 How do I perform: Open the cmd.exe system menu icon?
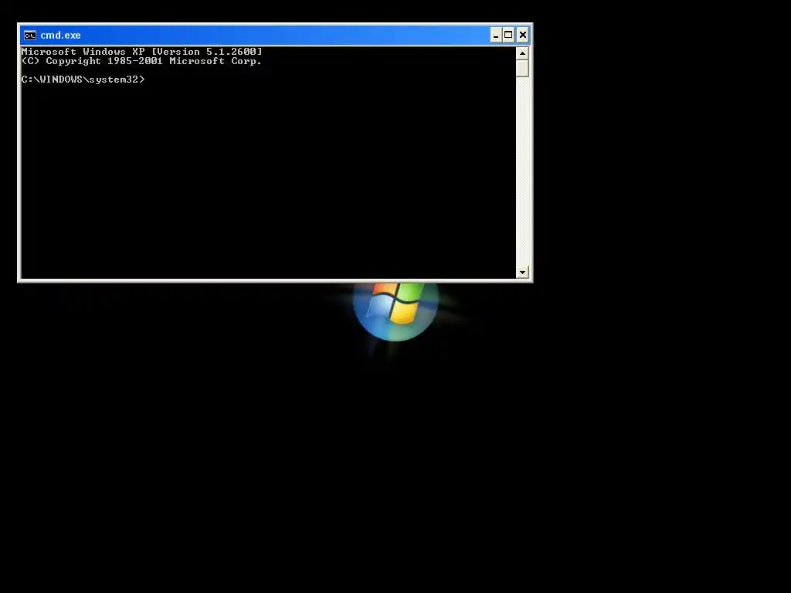(30, 36)
